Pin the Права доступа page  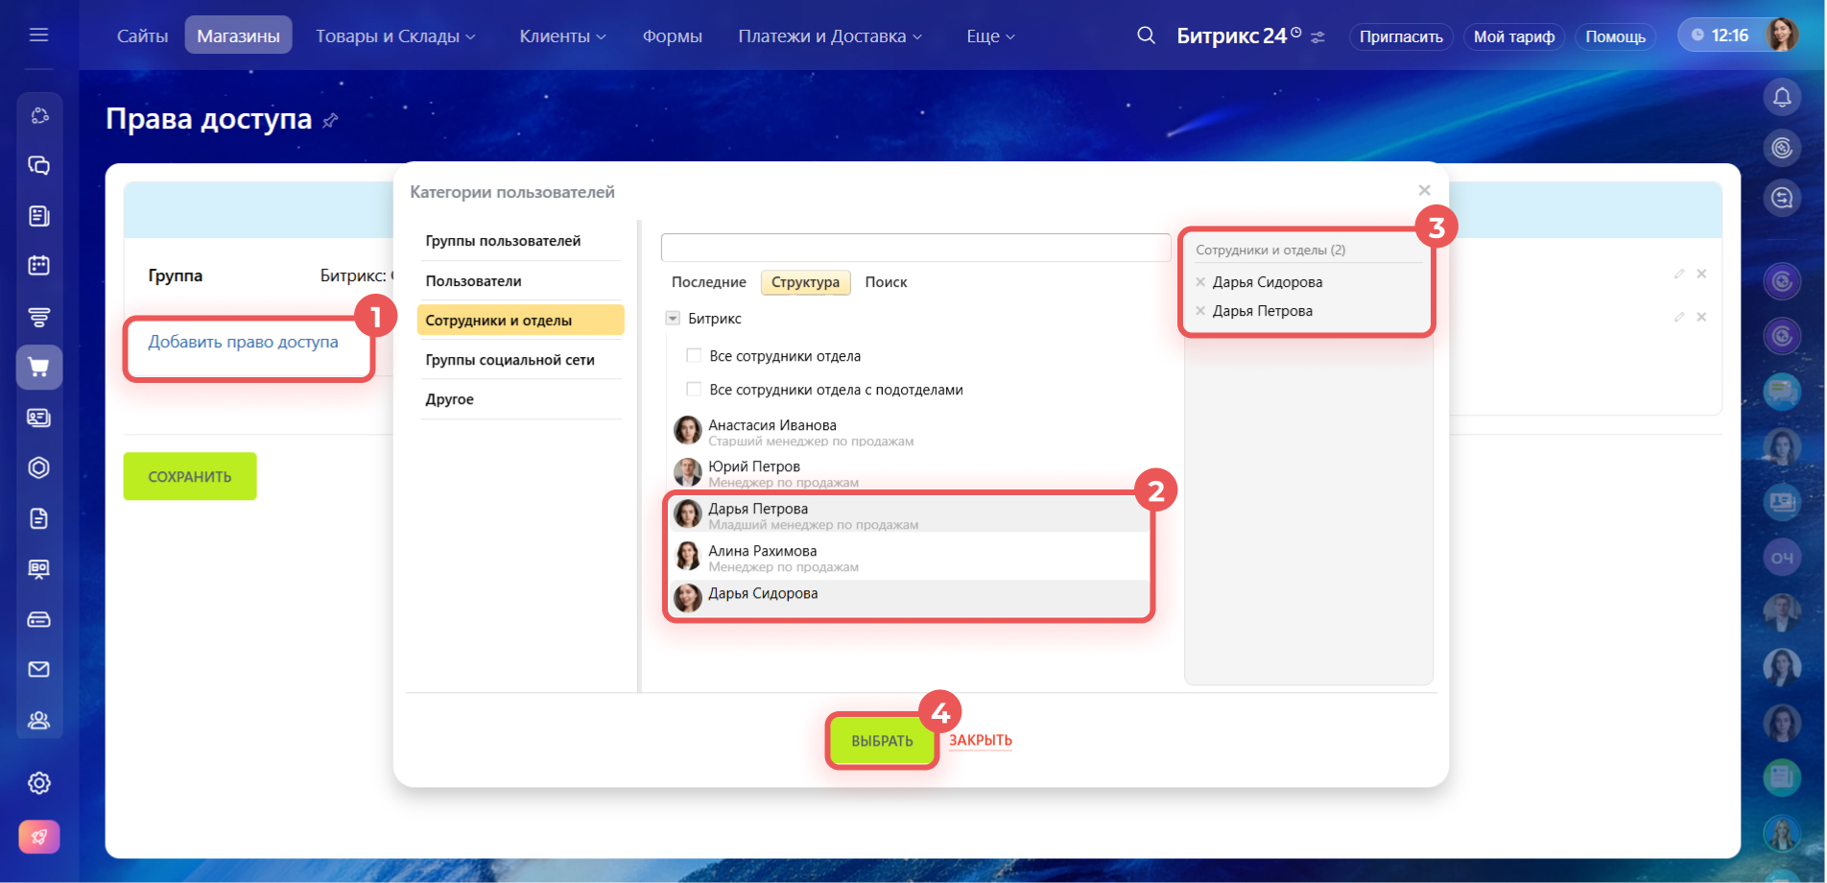[330, 121]
